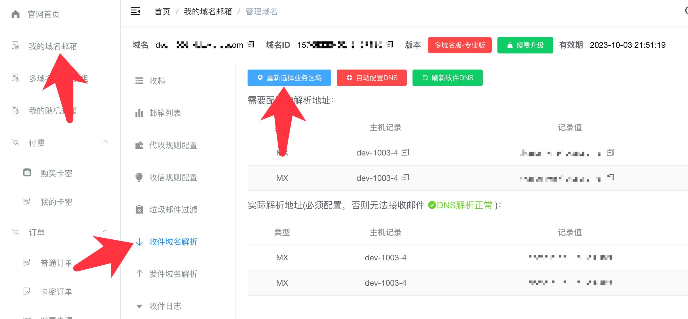The width and height of the screenshot is (688, 319).
Task: Open 卡密订单 sidebar item
Action: (56, 292)
